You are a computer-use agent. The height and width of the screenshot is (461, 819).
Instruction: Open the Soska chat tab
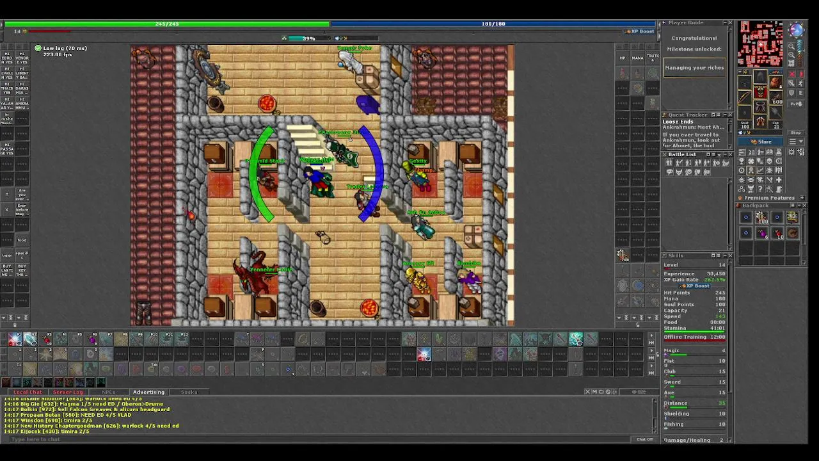[189, 392]
